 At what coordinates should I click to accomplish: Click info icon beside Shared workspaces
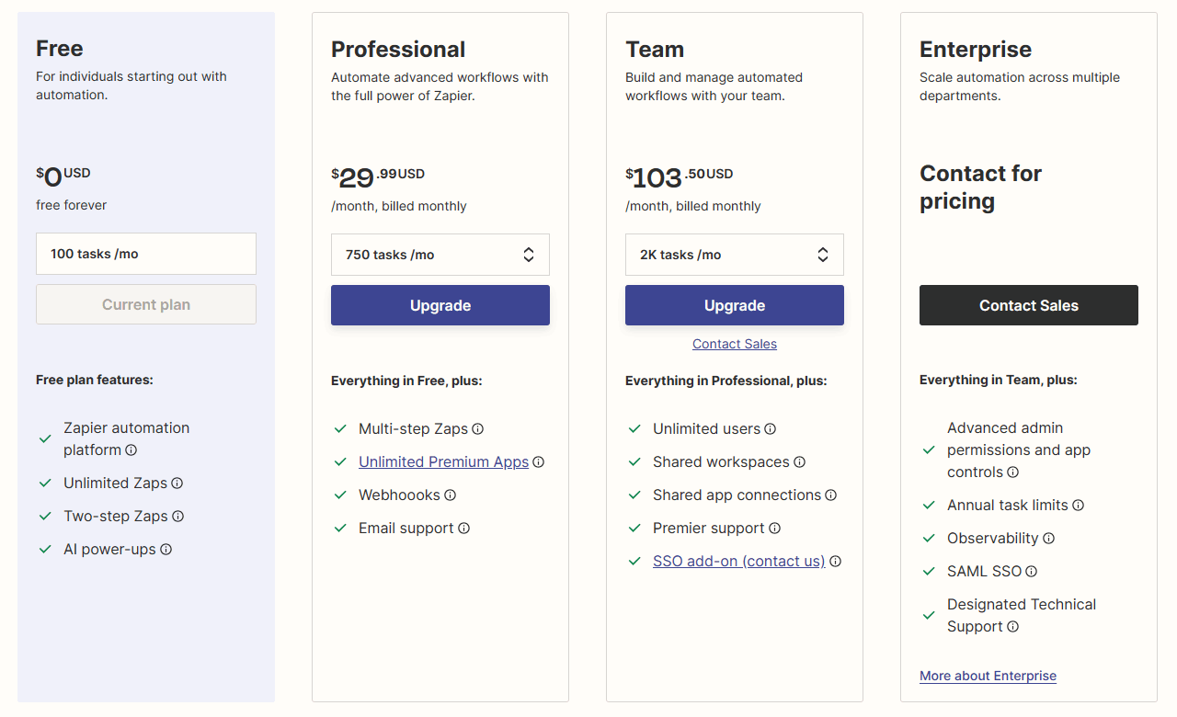(800, 462)
